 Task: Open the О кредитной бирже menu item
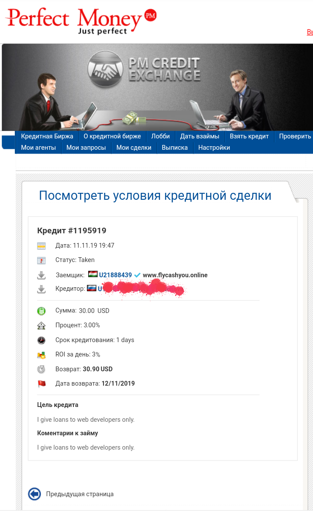click(x=112, y=136)
